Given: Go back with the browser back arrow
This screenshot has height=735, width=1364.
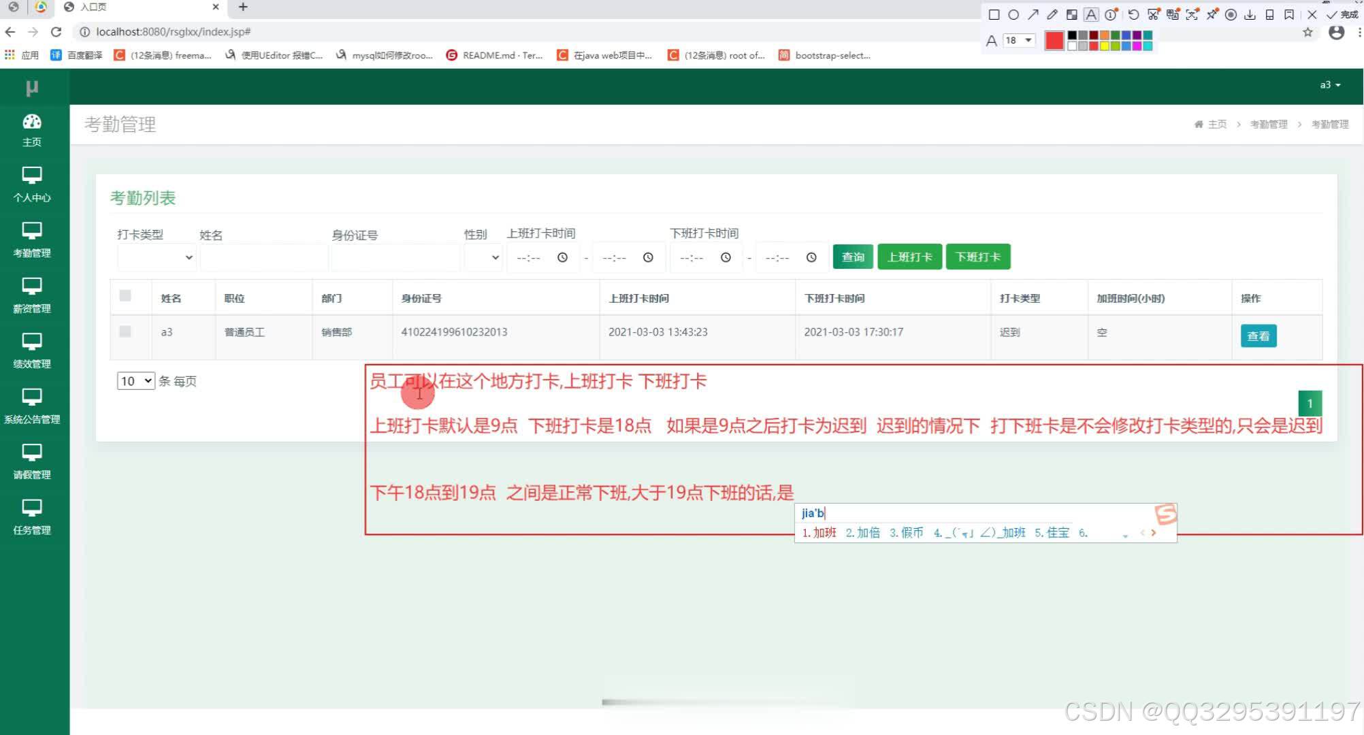Looking at the screenshot, I should coord(10,32).
